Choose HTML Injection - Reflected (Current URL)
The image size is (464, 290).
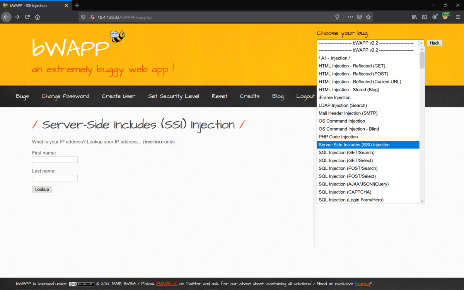pos(368,82)
